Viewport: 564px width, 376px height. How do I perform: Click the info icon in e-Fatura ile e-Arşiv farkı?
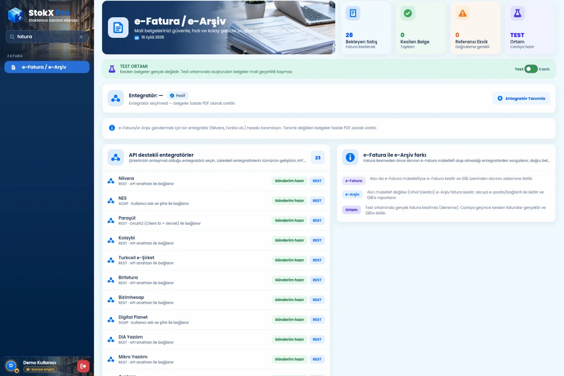coord(350,157)
